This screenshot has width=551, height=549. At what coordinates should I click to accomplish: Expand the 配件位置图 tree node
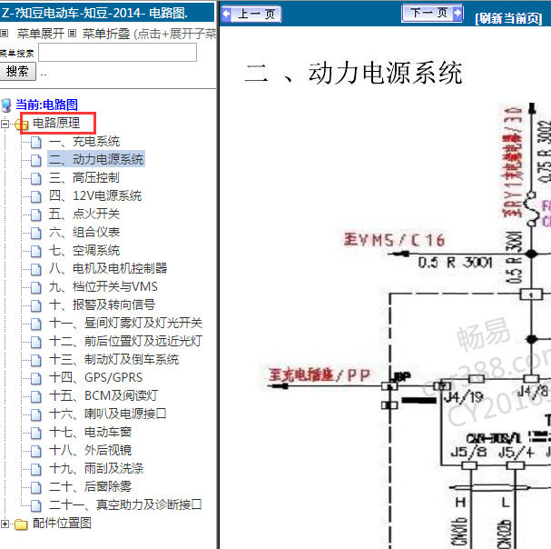tap(5, 524)
